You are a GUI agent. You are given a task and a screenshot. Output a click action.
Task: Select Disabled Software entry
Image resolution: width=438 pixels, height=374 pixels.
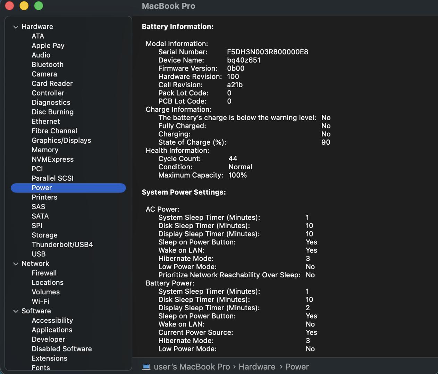(62, 349)
